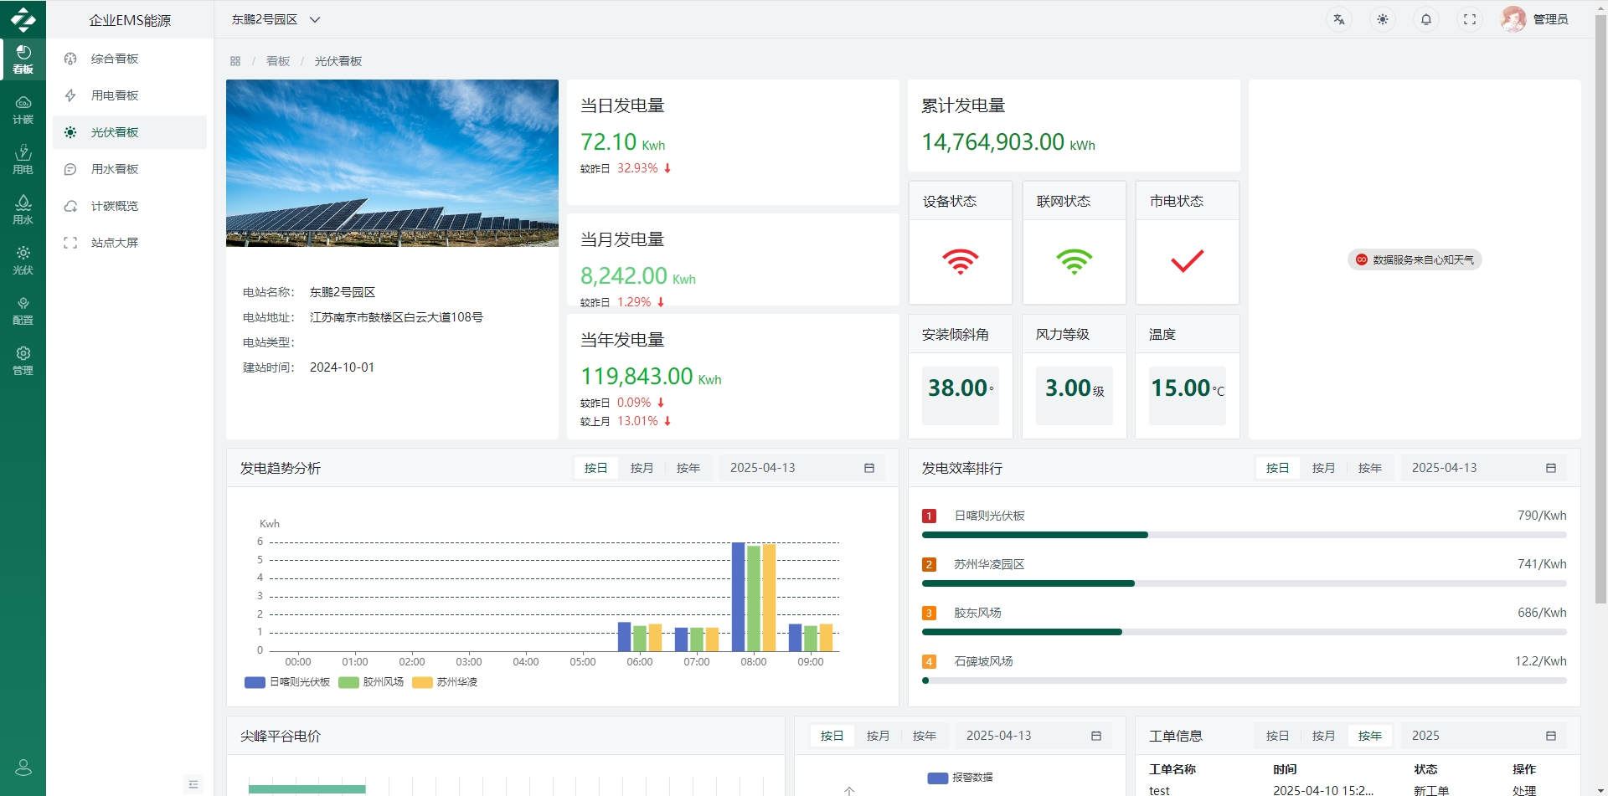Image resolution: width=1608 pixels, height=796 pixels.
Task: Enter fullscreen mode via header icon
Action: [x=1469, y=19]
